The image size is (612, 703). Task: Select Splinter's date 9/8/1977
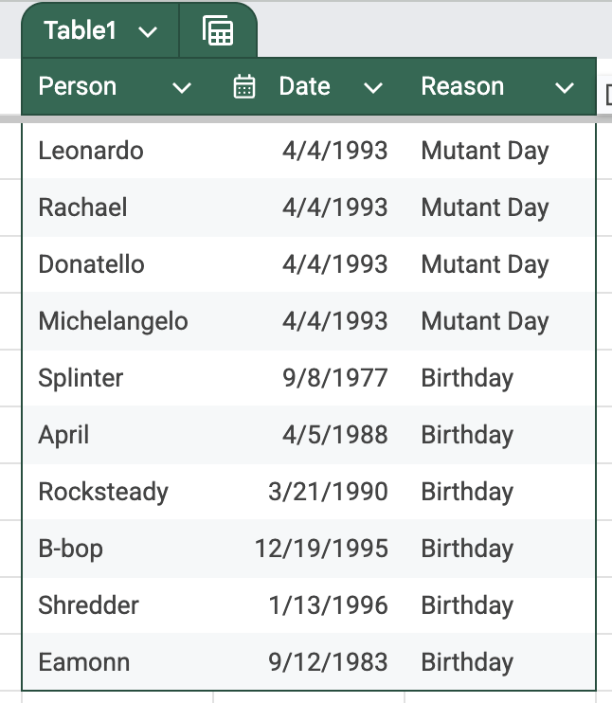pyautogui.click(x=335, y=378)
